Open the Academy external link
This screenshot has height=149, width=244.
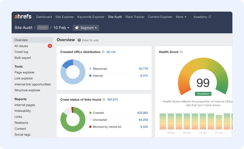coord(202,17)
